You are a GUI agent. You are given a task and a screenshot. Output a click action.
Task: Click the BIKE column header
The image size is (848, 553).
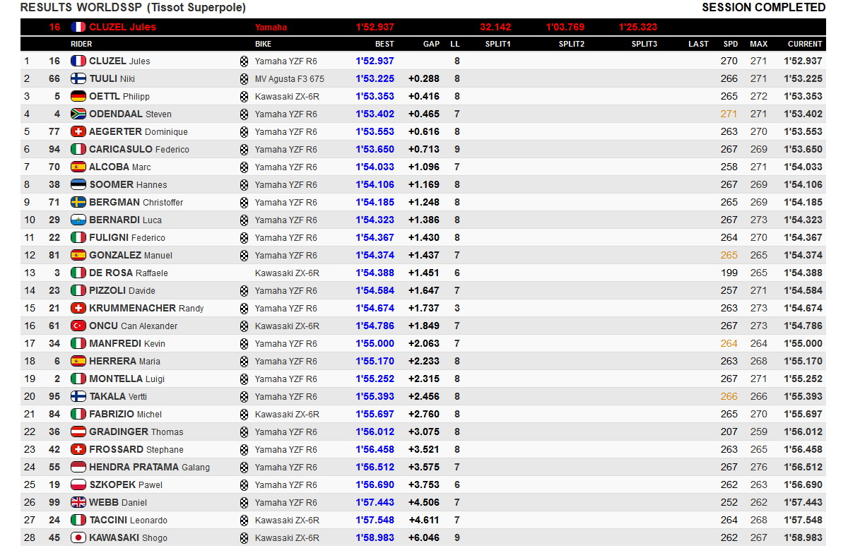point(263,44)
